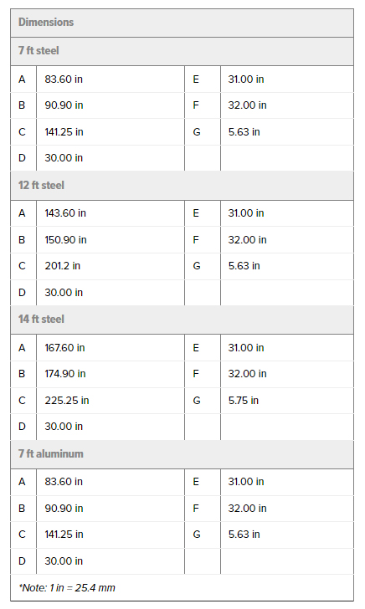
Task: Click the E label in 14 ft steel section
Action: tap(196, 348)
